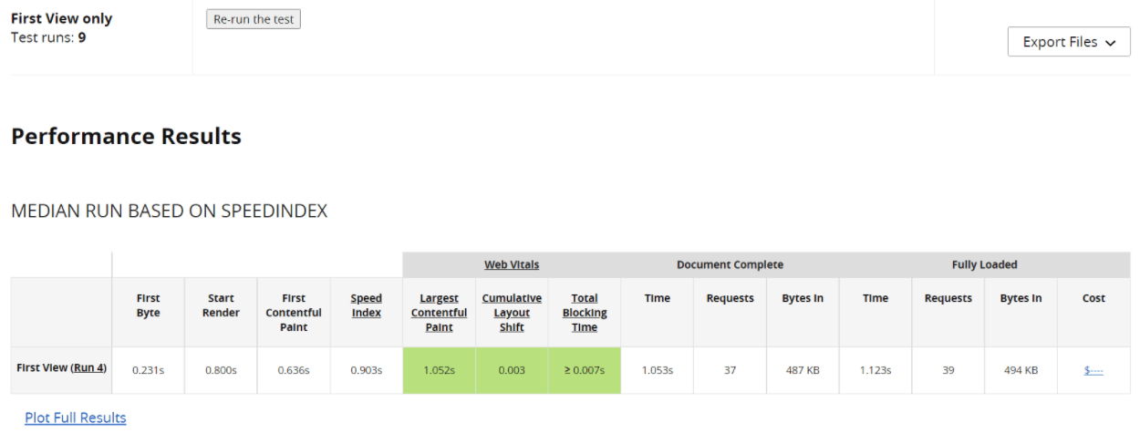Screen dimensions: 1140x444
Task: Select the 37 requests value
Action: (730, 370)
